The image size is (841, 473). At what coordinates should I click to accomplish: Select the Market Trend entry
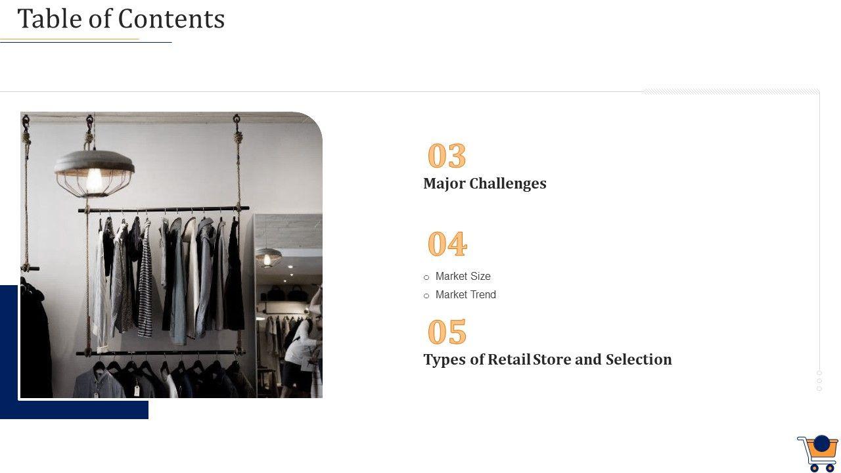click(465, 295)
